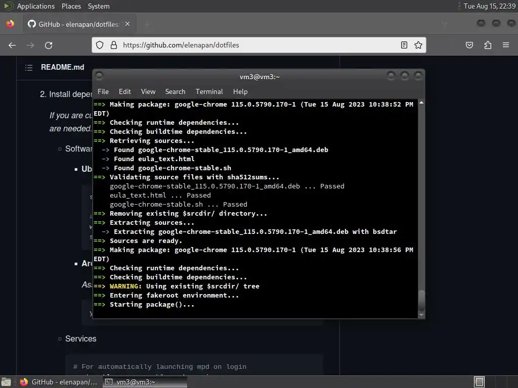This screenshot has width=518, height=388.
Task: Click the Services bullet text
Action: coord(80,339)
